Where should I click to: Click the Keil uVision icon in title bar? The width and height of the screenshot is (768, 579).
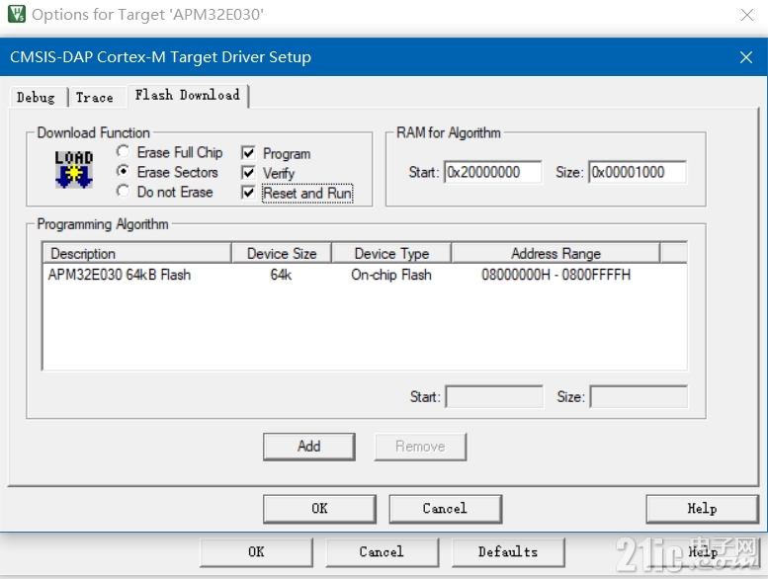(17, 14)
